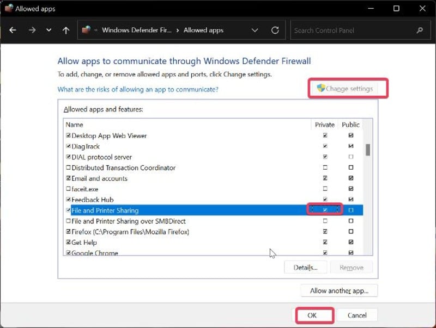Select the Google Chrome row

(x=214, y=252)
